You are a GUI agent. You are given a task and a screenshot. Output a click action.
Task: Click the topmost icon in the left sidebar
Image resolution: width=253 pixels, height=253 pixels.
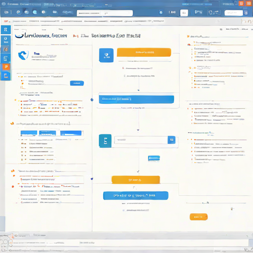tap(6, 30)
